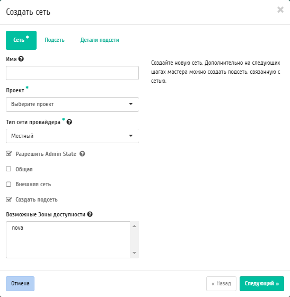This screenshot has height=297, width=290.
Task: Click the Отмена button
Action: click(20, 284)
